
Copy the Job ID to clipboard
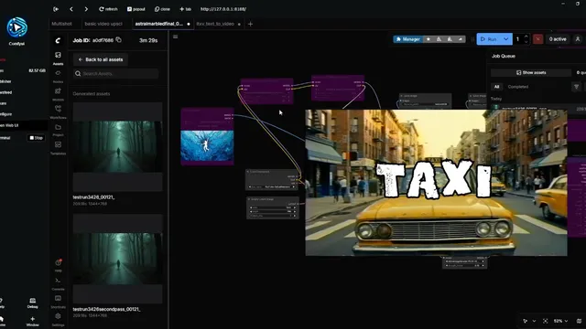tap(118, 40)
